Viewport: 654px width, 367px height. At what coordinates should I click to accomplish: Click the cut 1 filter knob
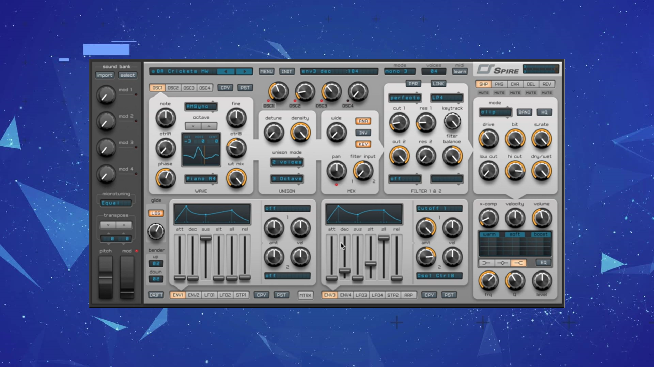tap(399, 122)
